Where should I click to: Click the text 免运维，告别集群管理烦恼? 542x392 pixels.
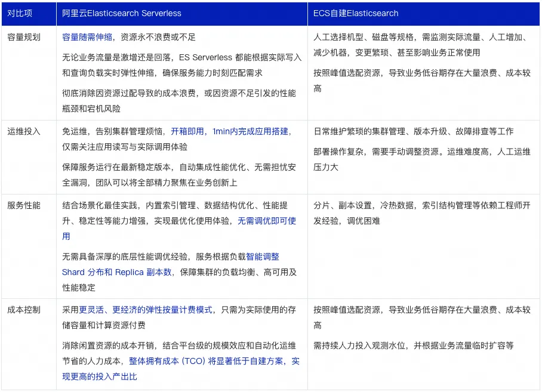(x=112, y=131)
